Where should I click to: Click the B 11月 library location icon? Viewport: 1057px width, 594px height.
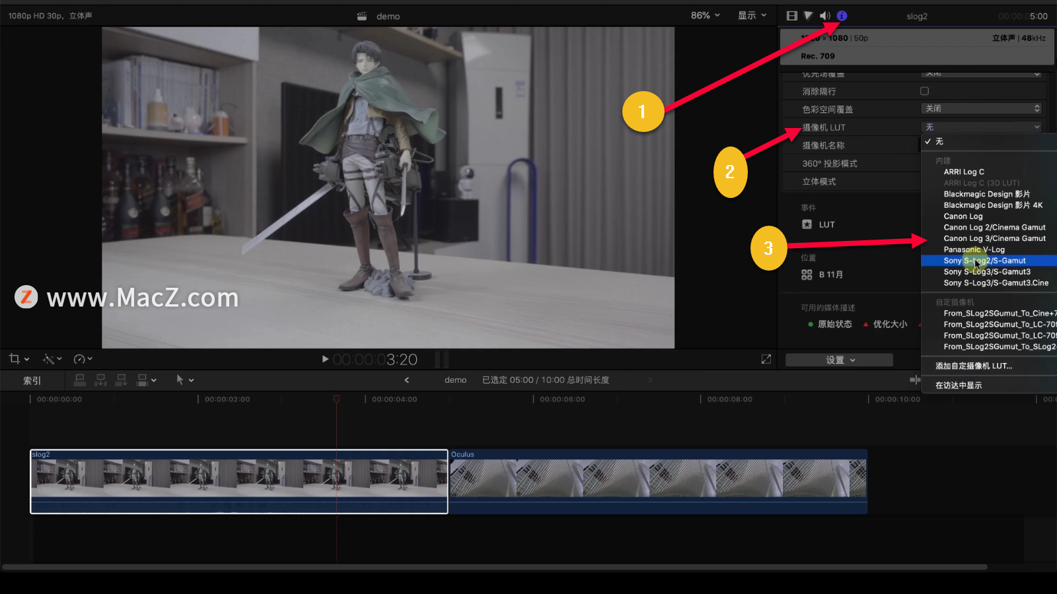click(807, 275)
